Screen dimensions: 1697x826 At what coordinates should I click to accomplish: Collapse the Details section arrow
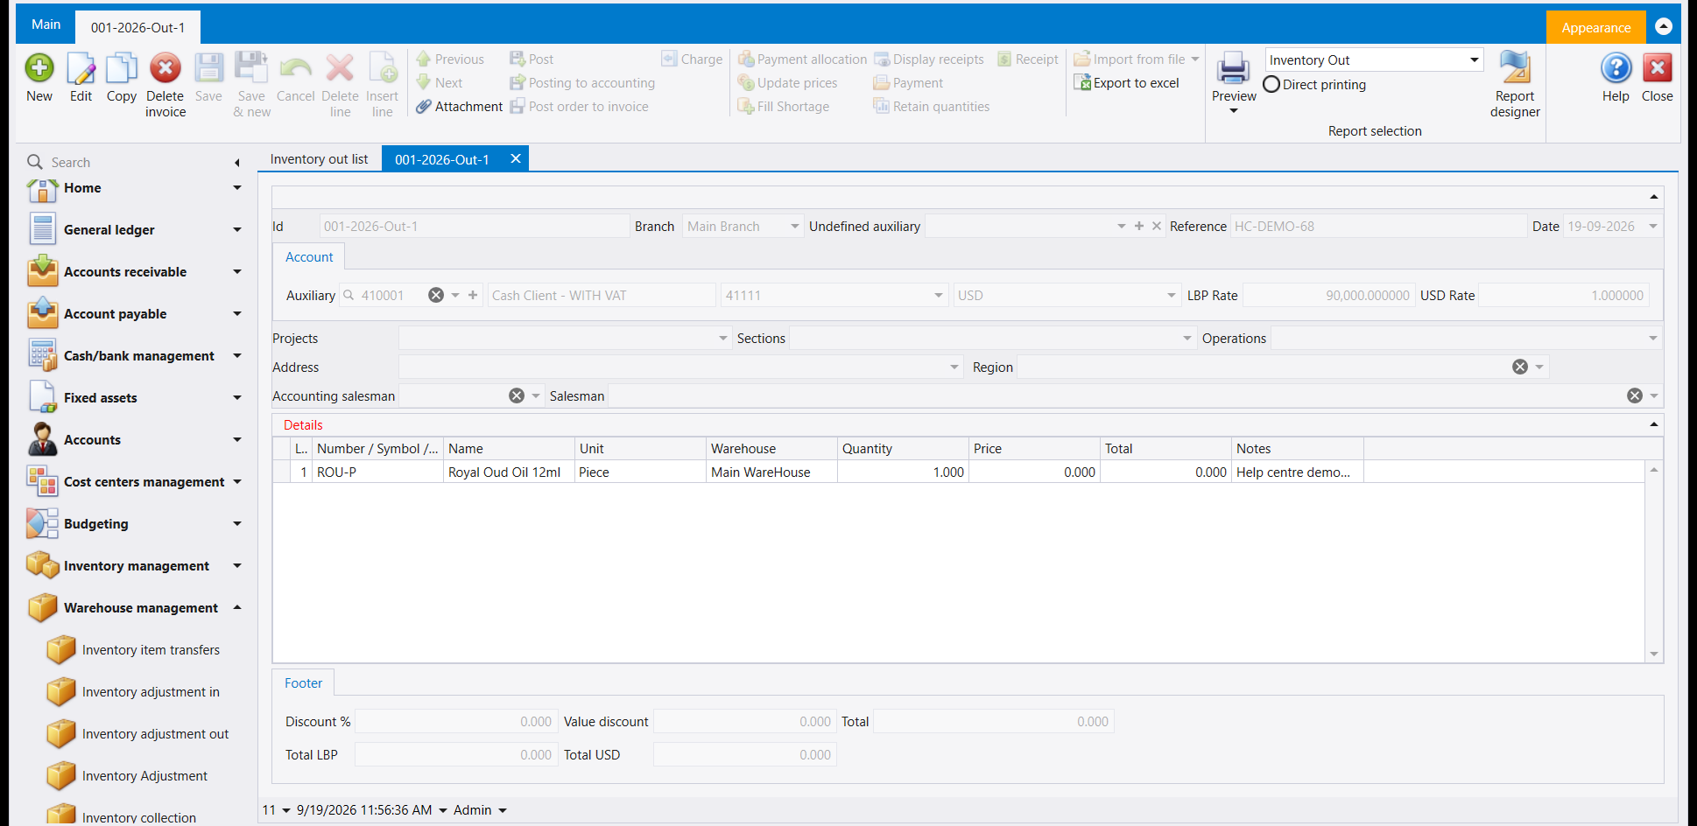point(1654,424)
